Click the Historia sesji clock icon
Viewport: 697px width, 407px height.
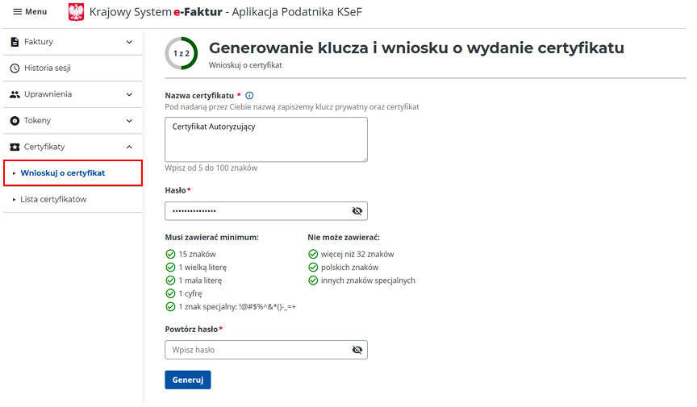click(15, 69)
